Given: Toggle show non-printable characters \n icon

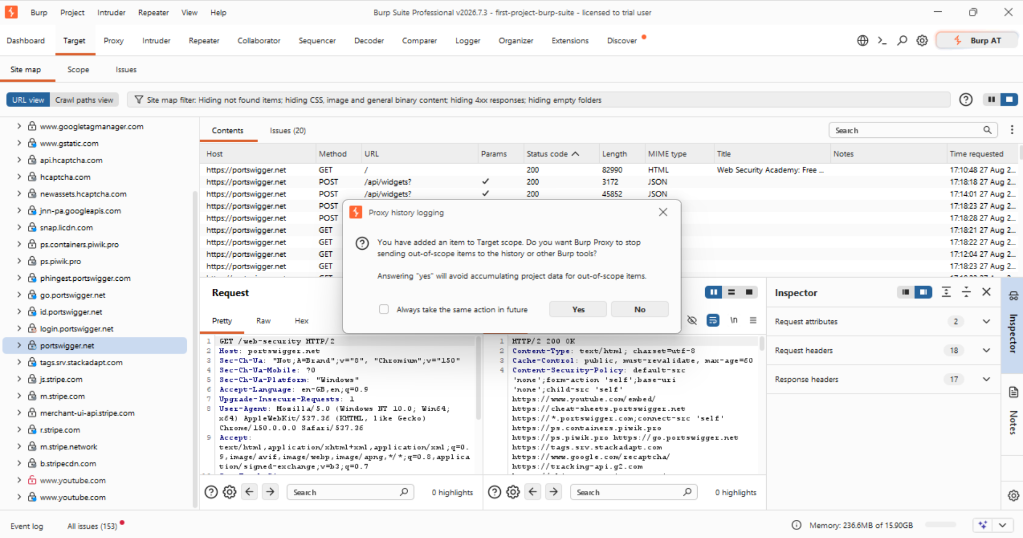Looking at the screenshot, I should coord(734,320).
